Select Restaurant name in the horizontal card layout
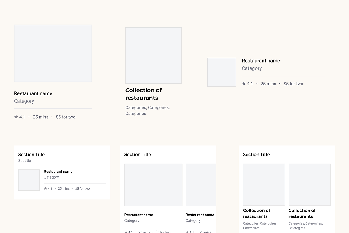349x233 pixels. [261, 61]
